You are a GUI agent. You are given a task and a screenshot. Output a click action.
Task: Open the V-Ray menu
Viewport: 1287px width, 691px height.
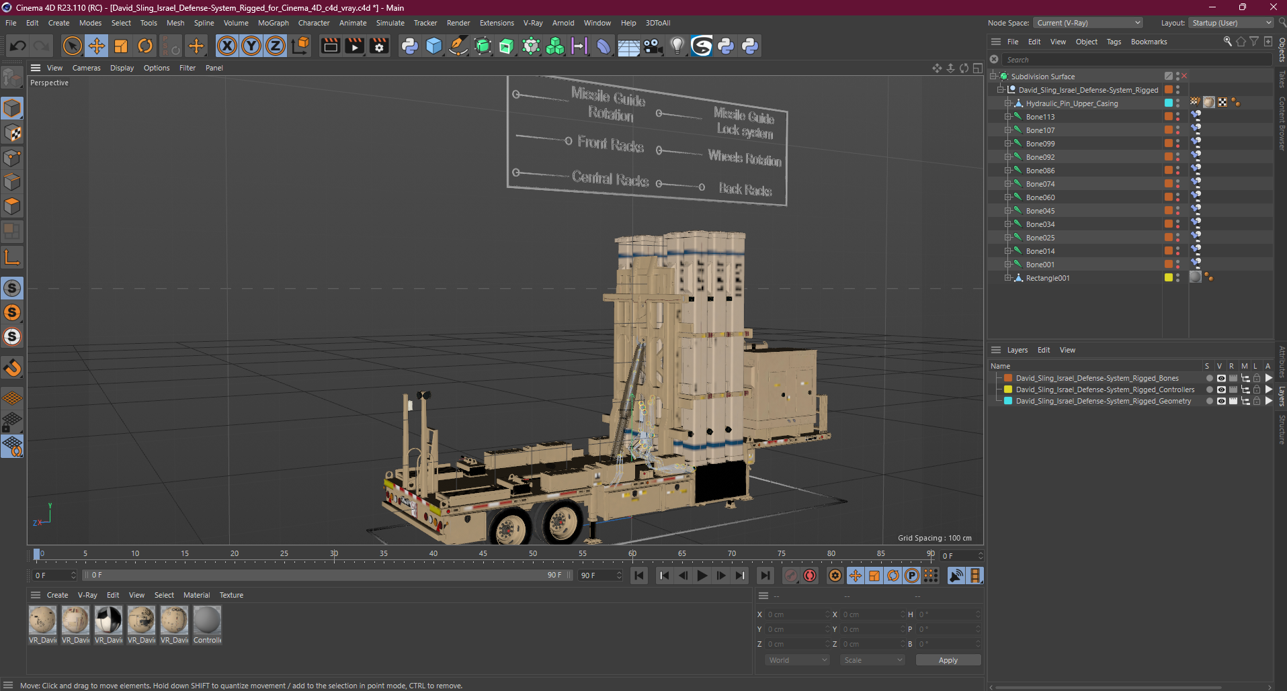click(533, 23)
